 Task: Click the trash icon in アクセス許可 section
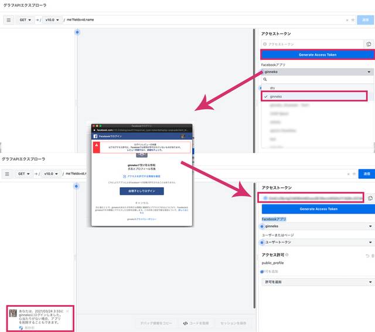tap(373, 256)
